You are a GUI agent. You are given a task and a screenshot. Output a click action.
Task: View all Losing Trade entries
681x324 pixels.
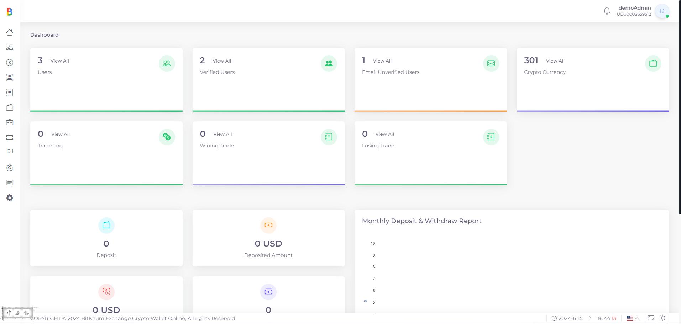385,134
